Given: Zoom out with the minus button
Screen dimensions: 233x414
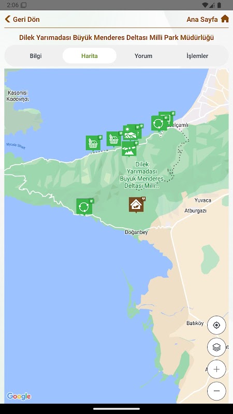Looking at the screenshot, I should [216, 391].
